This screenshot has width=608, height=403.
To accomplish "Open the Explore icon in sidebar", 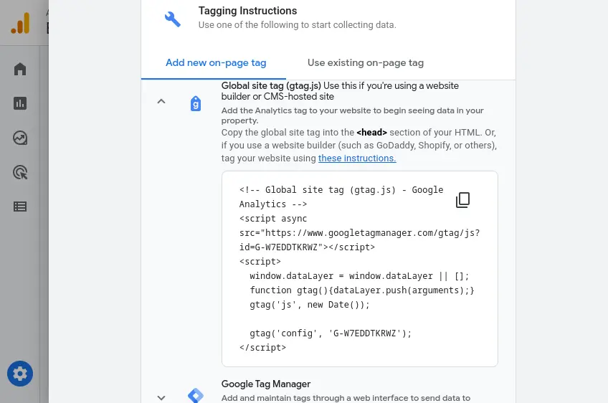I will point(20,138).
